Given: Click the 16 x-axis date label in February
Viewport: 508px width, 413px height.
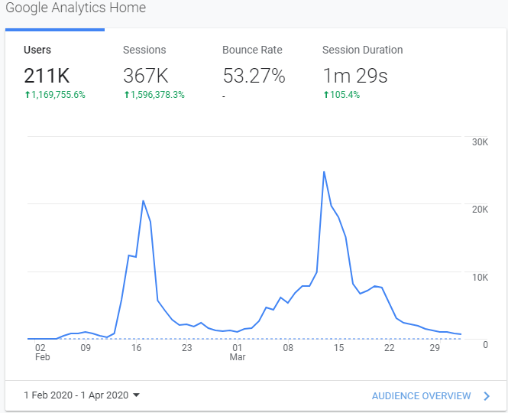Looking at the screenshot, I should 137,348.
